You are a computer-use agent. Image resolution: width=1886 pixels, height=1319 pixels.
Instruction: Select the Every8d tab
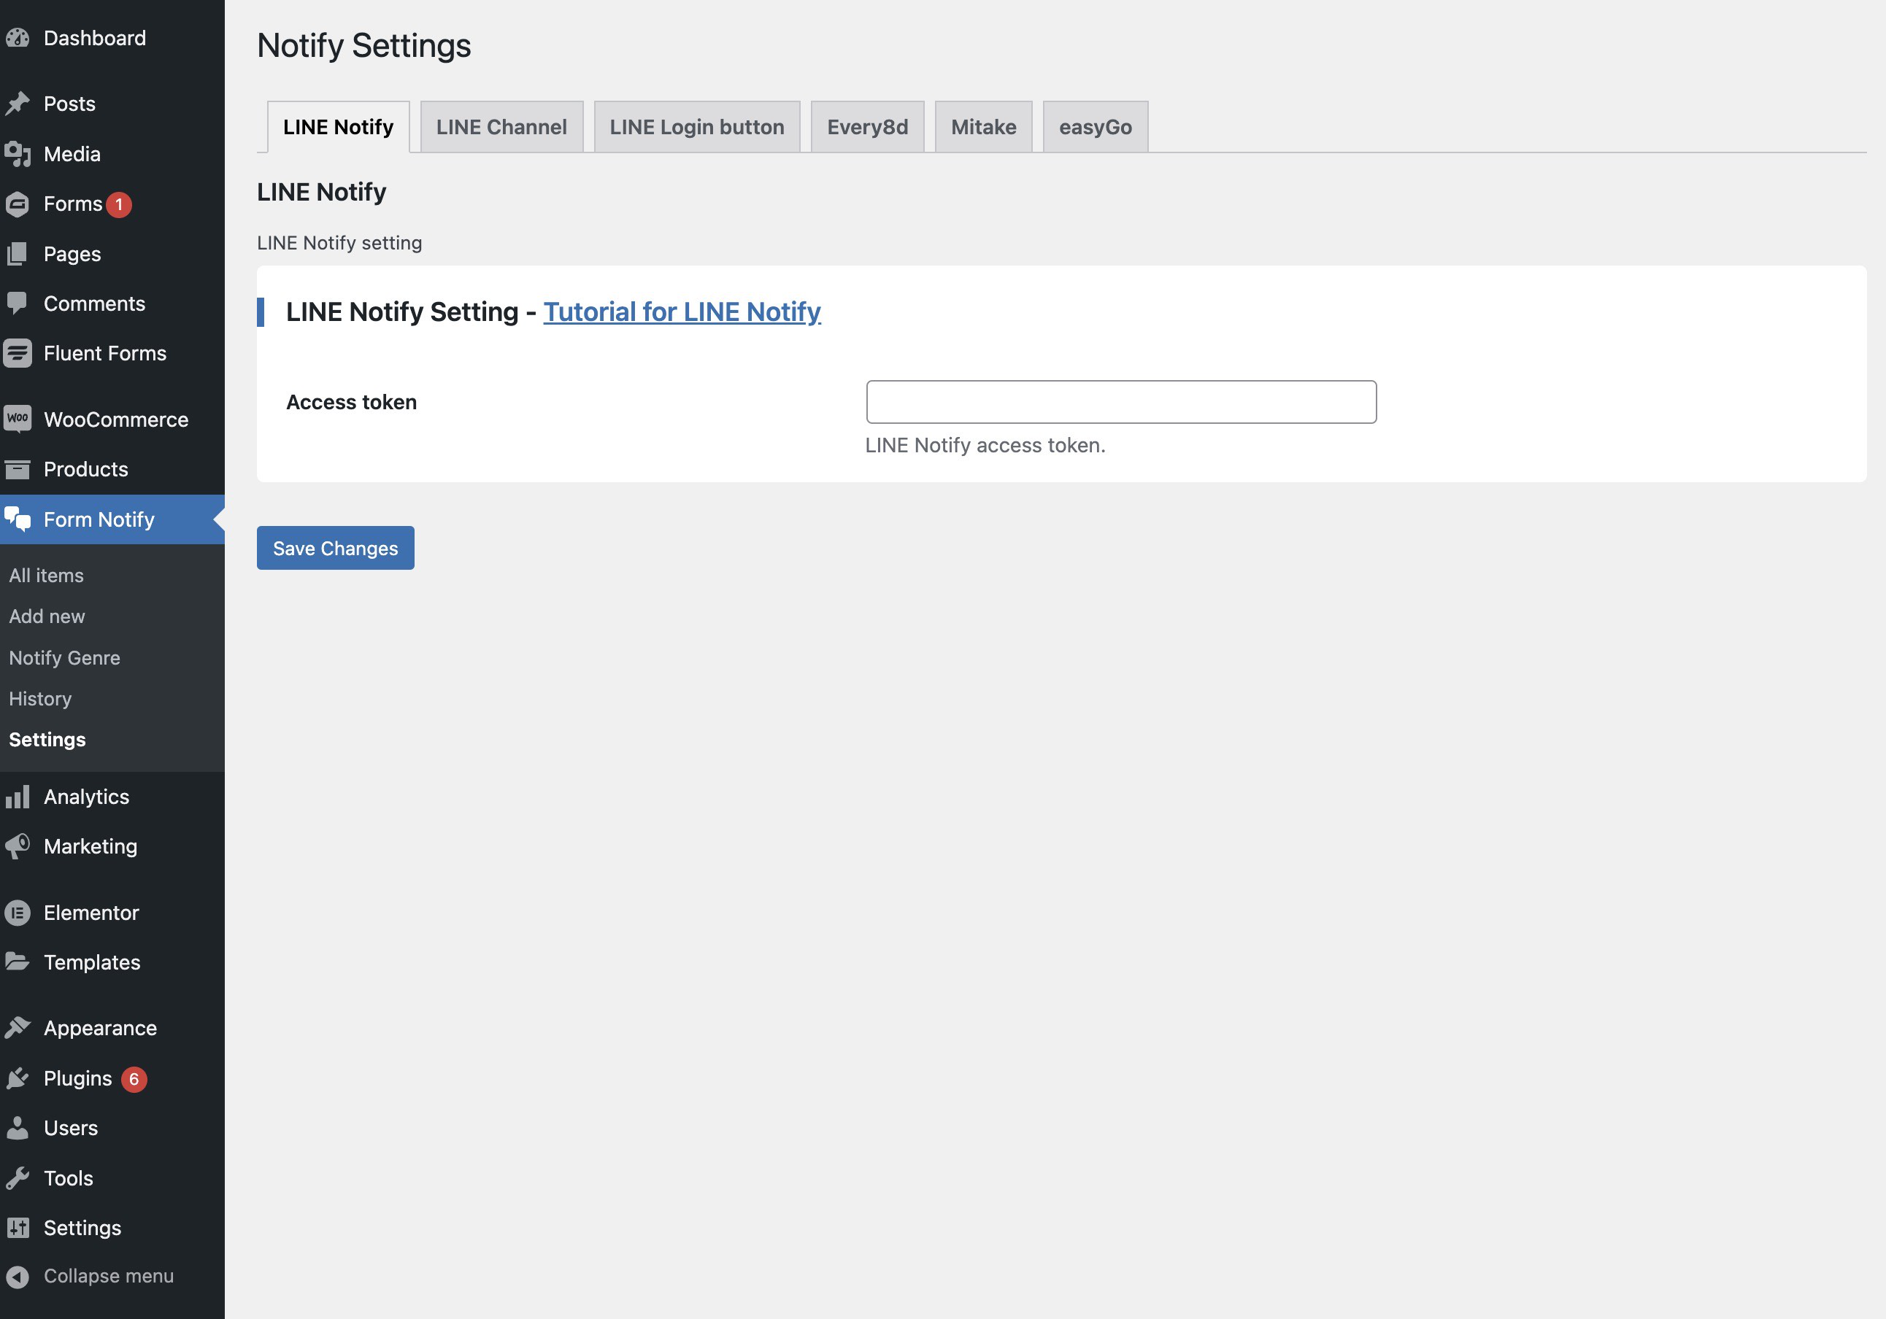(x=867, y=127)
